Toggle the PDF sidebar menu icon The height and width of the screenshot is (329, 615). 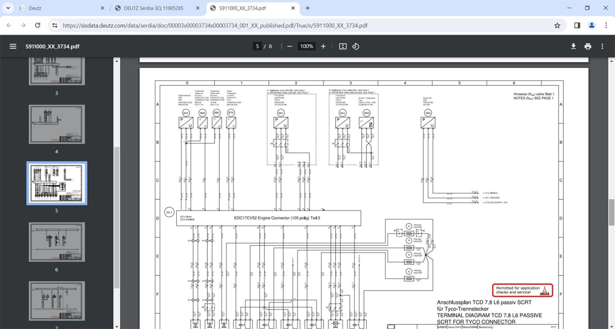coord(13,46)
